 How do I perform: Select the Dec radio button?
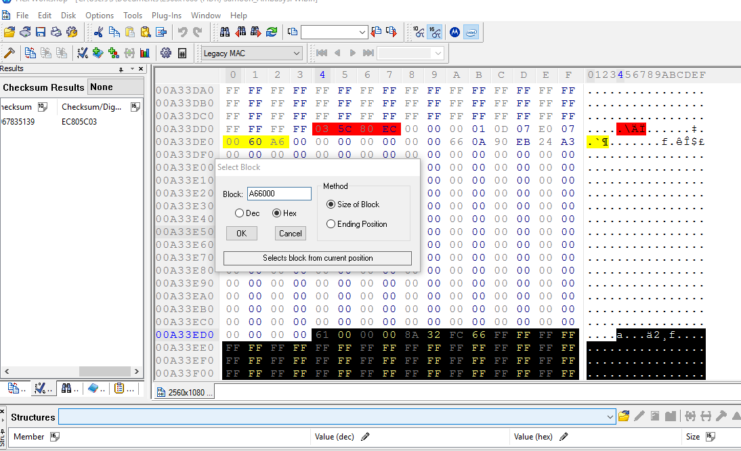[240, 213]
